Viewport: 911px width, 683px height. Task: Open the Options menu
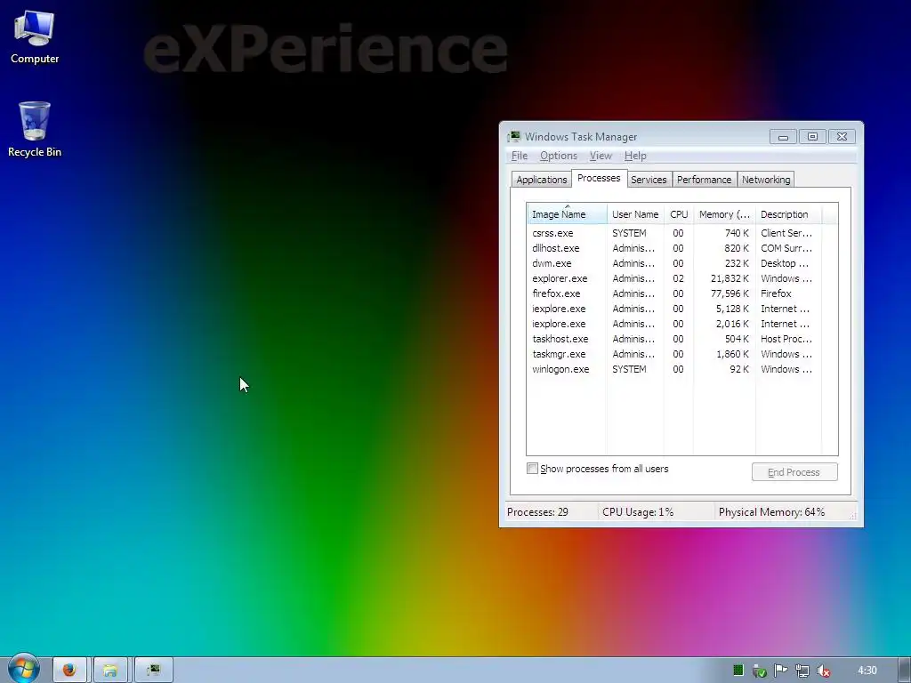(559, 156)
